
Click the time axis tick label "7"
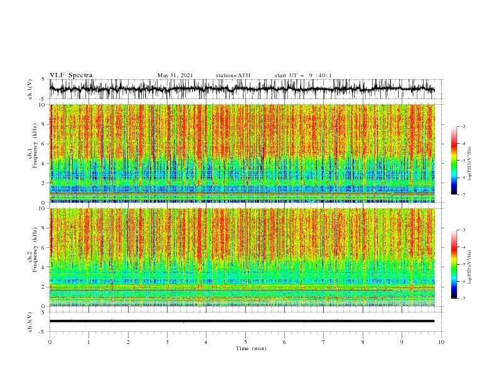click(x=324, y=342)
